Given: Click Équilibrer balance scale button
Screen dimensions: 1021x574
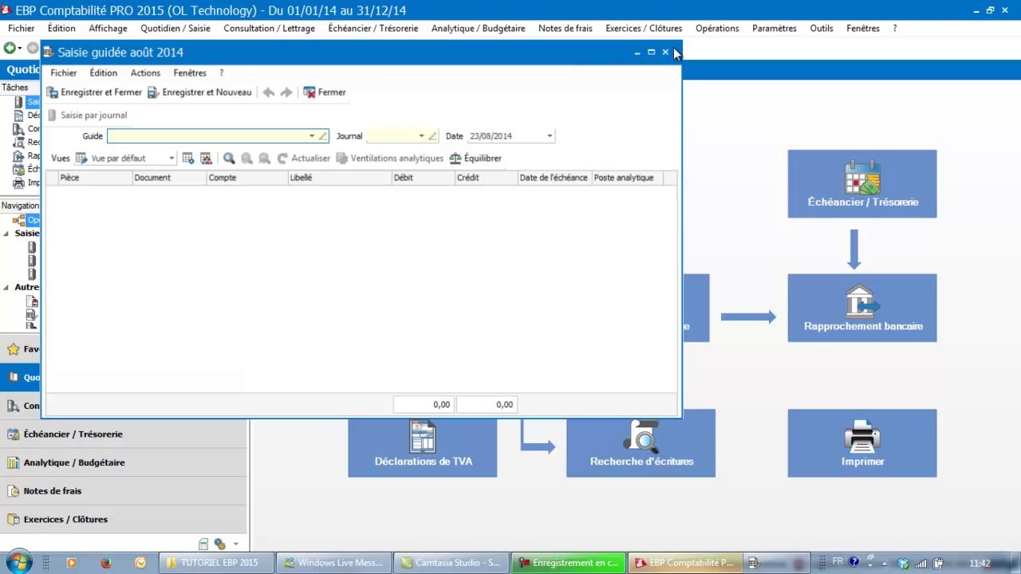Looking at the screenshot, I should click(x=475, y=159).
